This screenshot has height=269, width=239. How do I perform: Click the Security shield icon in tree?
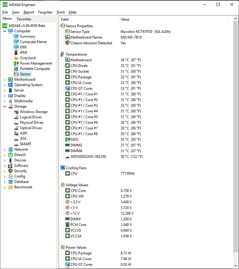click(x=10, y=171)
